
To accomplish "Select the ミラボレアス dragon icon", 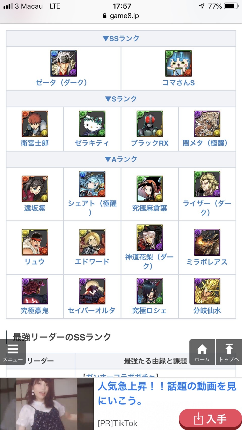I will pos(207,242).
